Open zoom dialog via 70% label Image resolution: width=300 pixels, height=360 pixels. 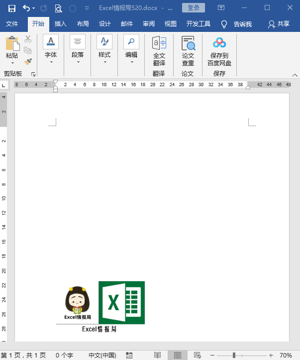(x=286, y=355)
